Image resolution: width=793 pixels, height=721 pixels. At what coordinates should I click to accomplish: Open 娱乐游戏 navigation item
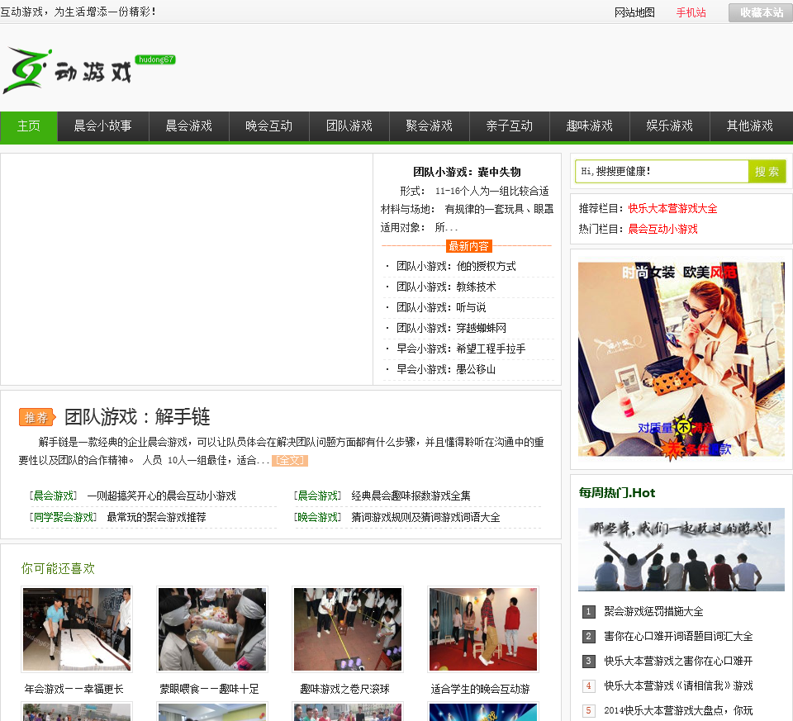pyautogui.click(x=670, y=126)
